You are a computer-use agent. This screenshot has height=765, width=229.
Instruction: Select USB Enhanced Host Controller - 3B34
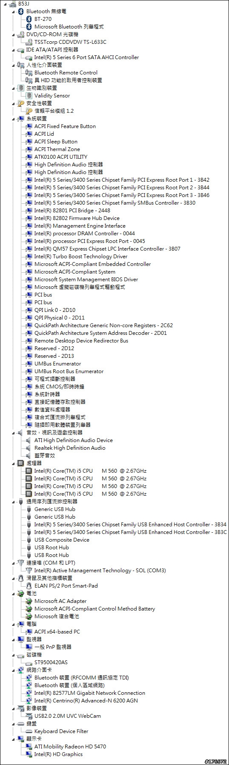click(130, 525)
